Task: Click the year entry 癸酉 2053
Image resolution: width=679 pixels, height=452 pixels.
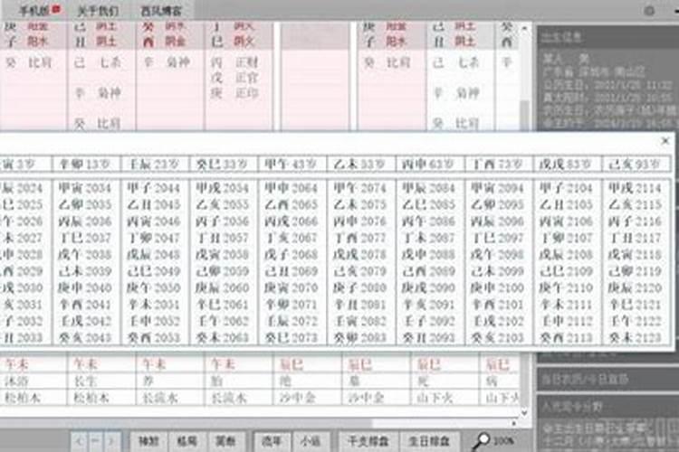Action: [x=154, y=337]
